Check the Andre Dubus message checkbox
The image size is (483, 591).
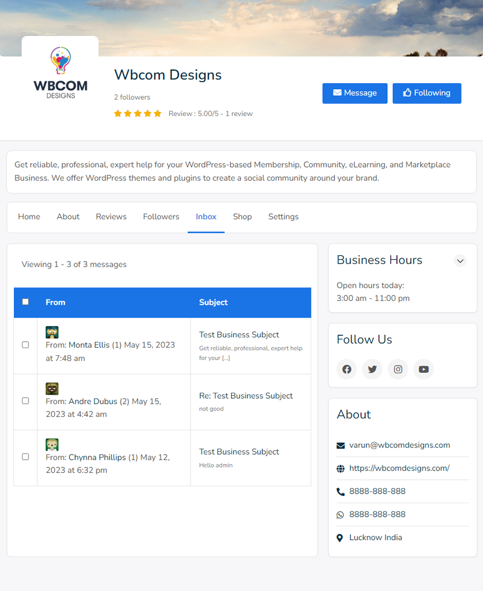(25, 401)
